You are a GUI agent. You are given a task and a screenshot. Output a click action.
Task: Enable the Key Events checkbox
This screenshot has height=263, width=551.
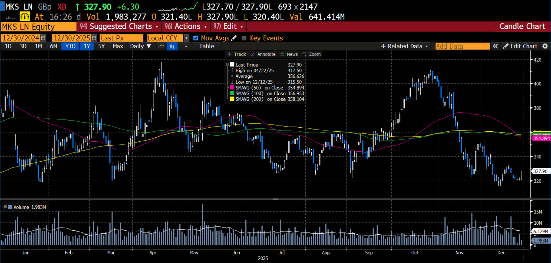pos(244,38)
